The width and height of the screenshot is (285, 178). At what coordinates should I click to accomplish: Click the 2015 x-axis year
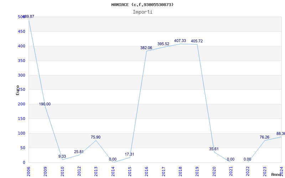[130, 172]
